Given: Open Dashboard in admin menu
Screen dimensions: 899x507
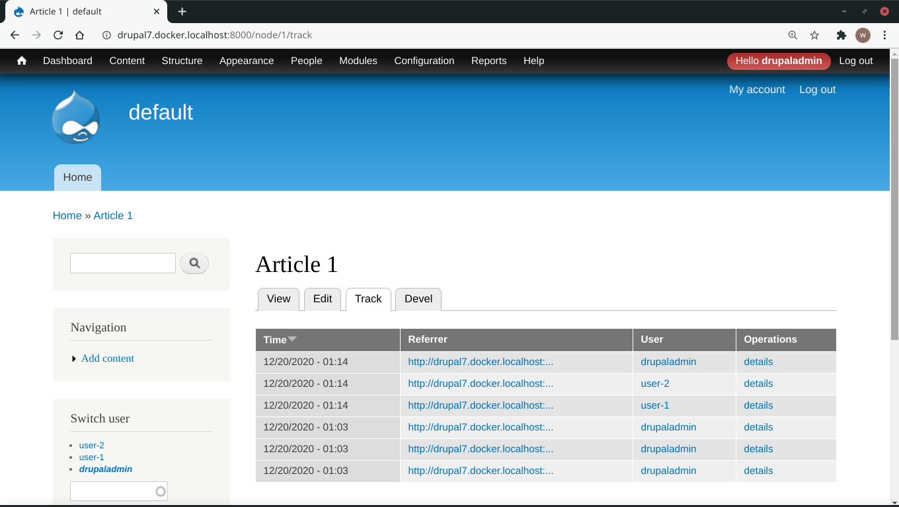Looking at the screenshot, I should tap(67, 61).
